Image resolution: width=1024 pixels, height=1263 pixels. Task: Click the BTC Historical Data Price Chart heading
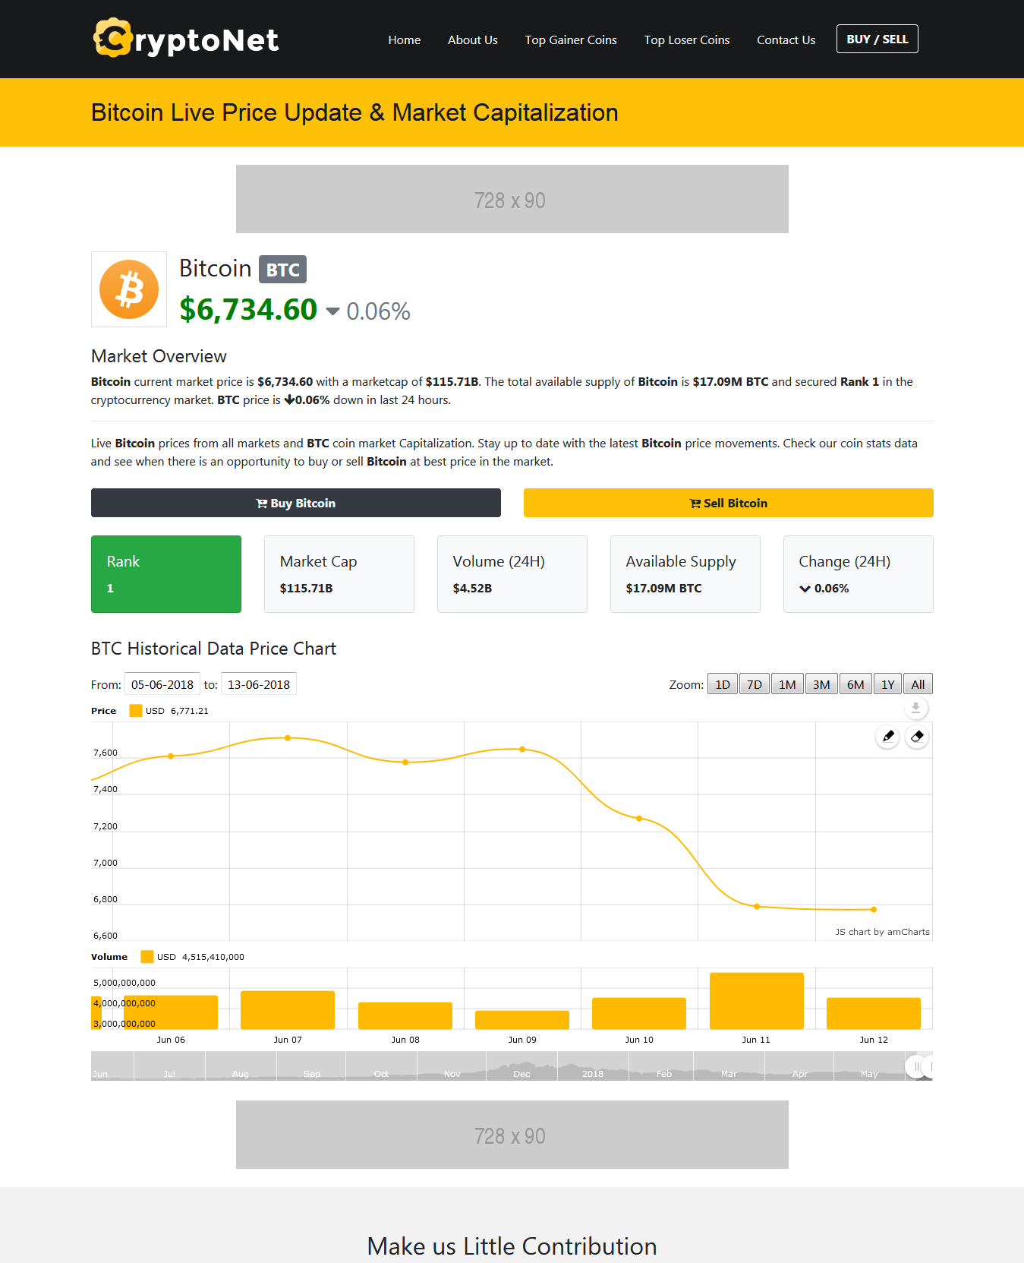pyautogui.click(x=213, y=649)
